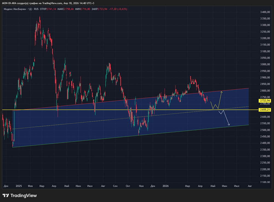Click the Сен month label on time axis

tap(115, 186)
